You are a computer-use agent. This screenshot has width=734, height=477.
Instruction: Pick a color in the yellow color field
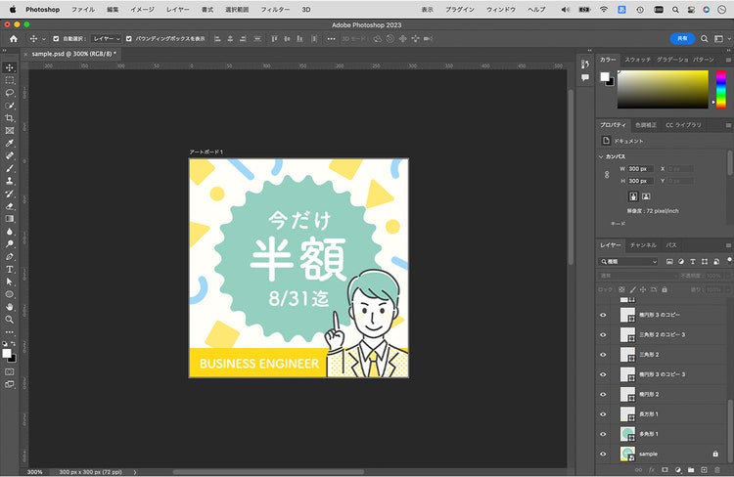[663, 89]
